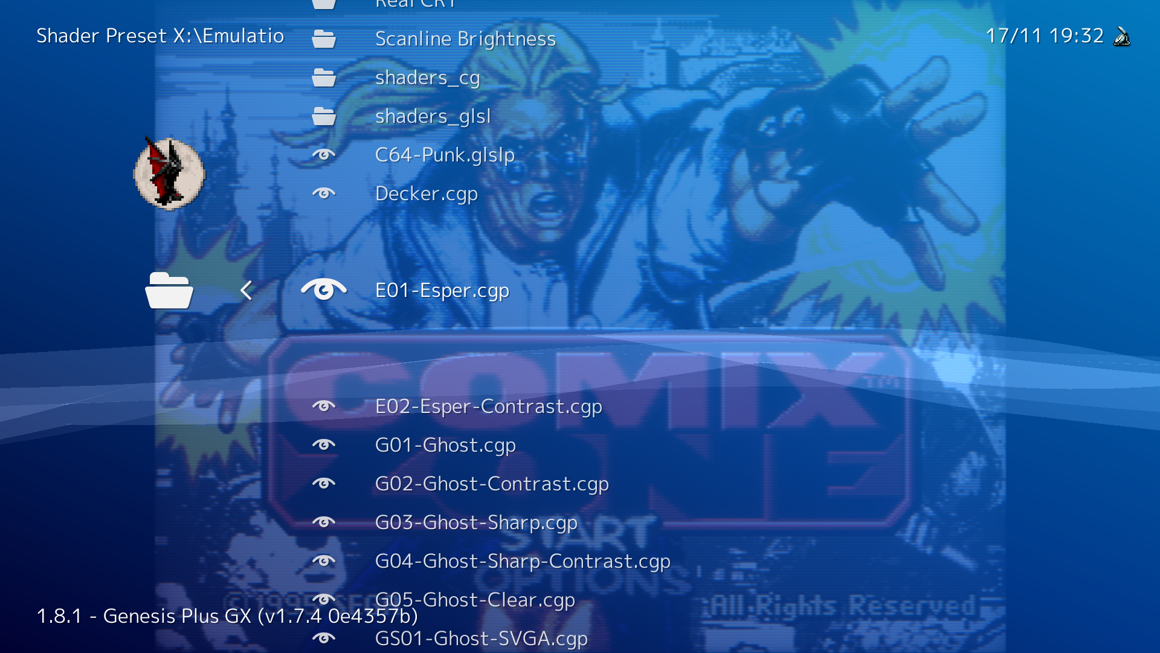Click the large open folder category icon
This screenshot has width=1160, height=653.
[169, 291]
